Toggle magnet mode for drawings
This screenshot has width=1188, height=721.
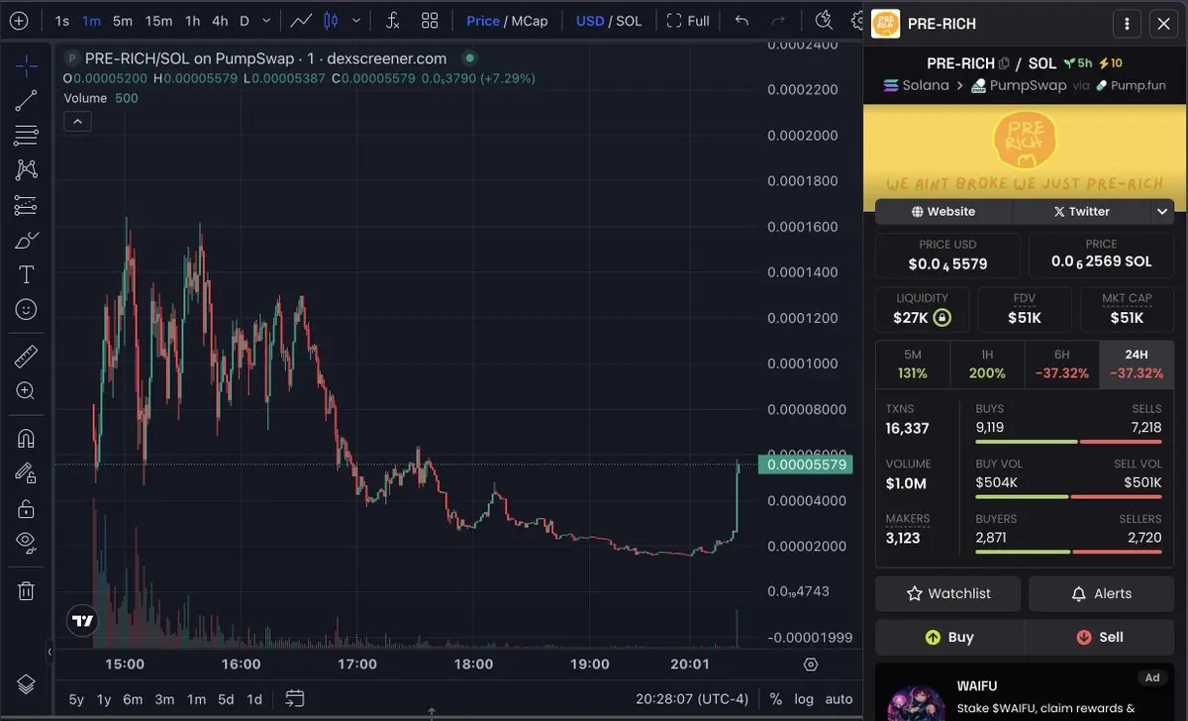tap(27, 437)
